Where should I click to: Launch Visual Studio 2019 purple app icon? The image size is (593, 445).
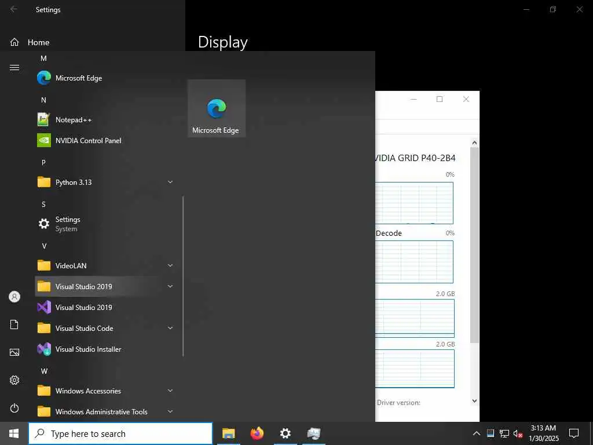(106, 307)
